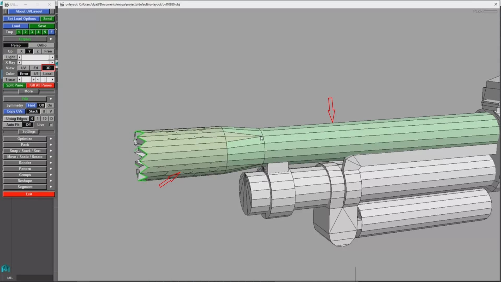Click inside the Light slider track

36,57
